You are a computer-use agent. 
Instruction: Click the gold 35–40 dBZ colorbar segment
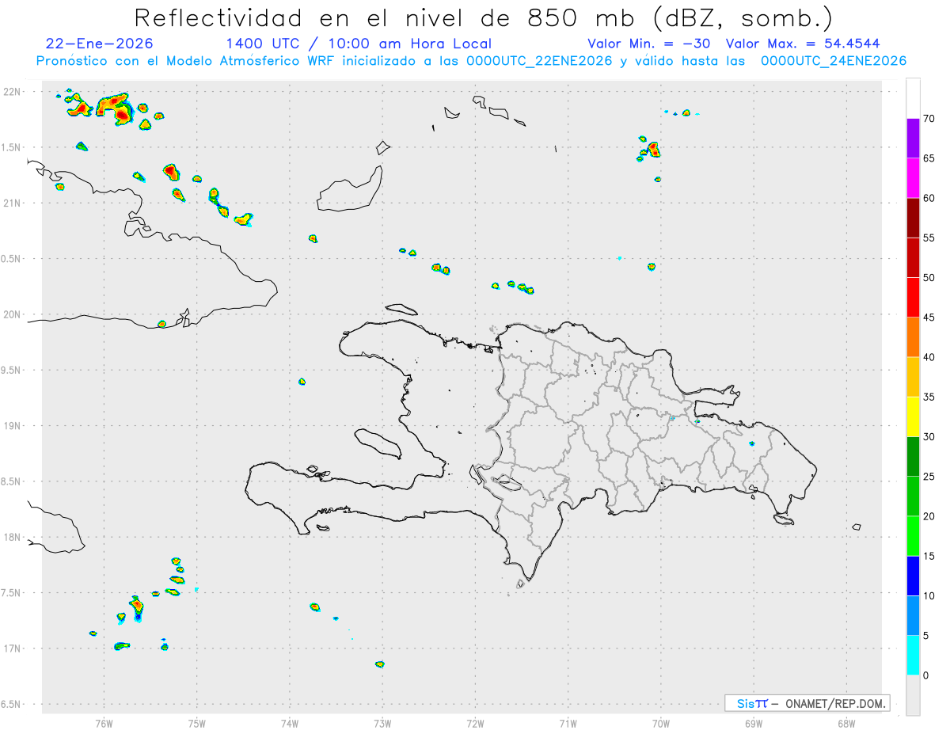(913, 377)
